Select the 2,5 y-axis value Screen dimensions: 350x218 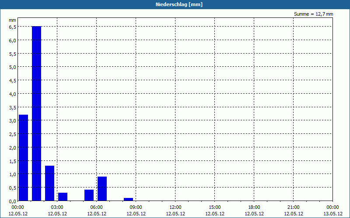(x=13, y=134)
